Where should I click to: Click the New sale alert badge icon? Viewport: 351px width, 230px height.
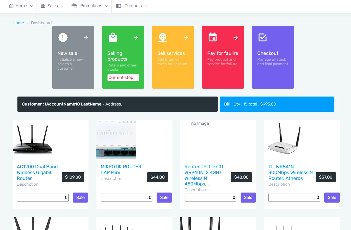point(63,37)
